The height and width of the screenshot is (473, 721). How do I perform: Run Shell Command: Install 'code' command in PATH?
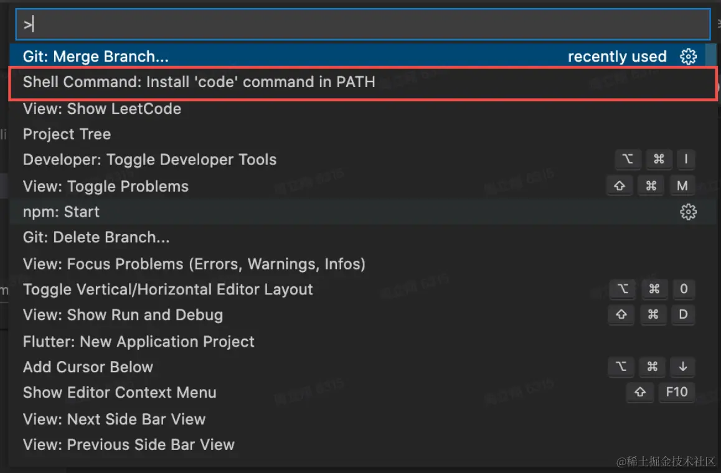pyautogui.click(x=363, y=83)
